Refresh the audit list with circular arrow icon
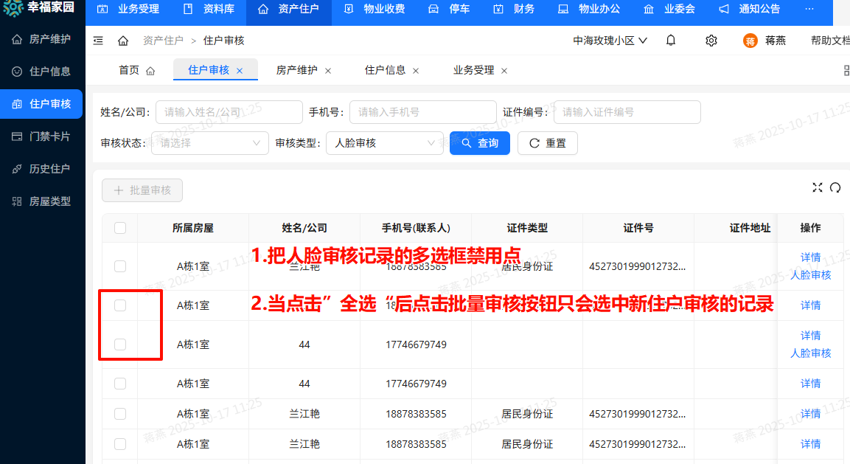 coord(835,187)
